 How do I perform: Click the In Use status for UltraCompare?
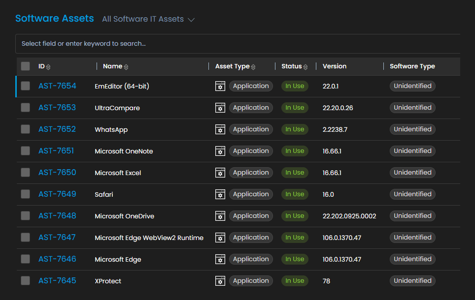[x=295, y=107]
